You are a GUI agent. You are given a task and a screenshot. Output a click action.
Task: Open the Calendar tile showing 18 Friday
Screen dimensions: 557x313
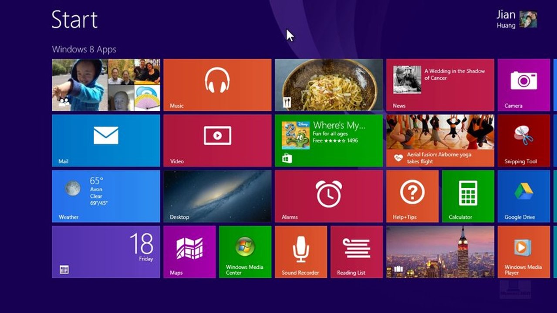(x=106, y=252)
